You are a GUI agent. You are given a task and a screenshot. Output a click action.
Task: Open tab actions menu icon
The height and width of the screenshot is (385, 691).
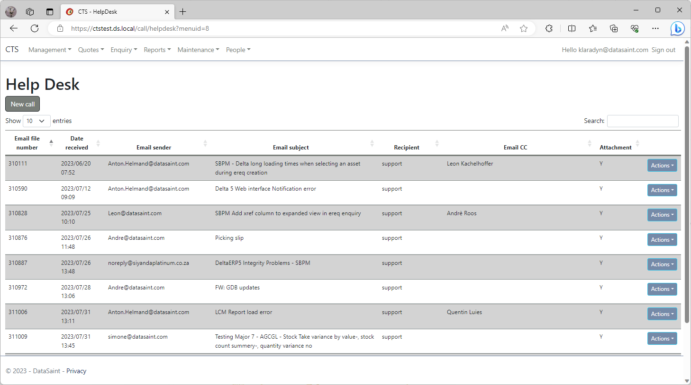(x=50, y=12)
